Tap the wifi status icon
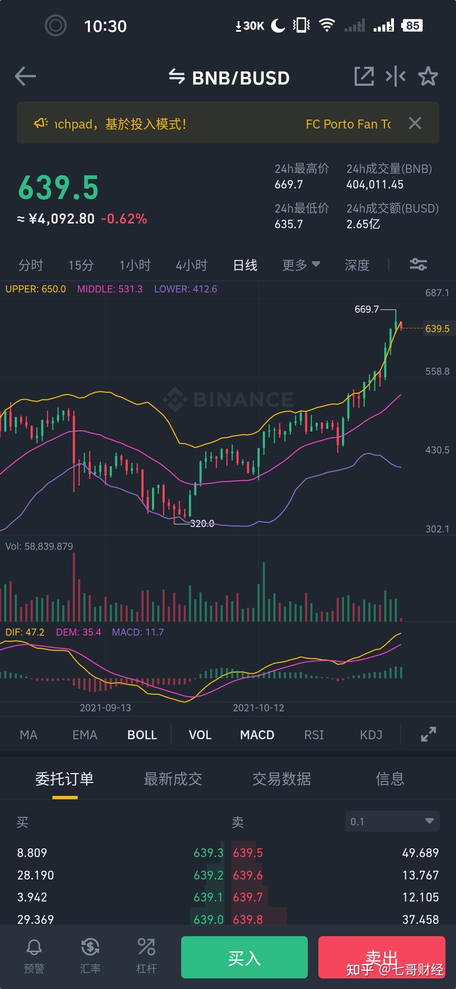Image resolution: width=456 pixels, height=989 pixels. coord(327,25)
